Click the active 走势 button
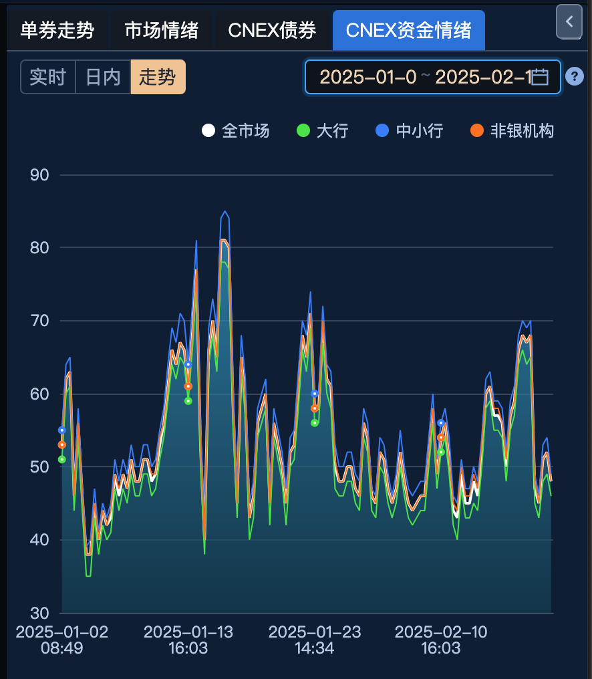The height and width of the screenshot is (679, 592). coord(157,77)
